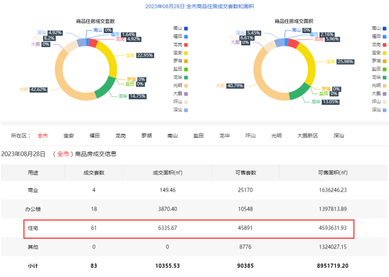Toggle 宝安 legend entry of transaction-count chart
Screen dimensions: 389x277
[179, 53]
